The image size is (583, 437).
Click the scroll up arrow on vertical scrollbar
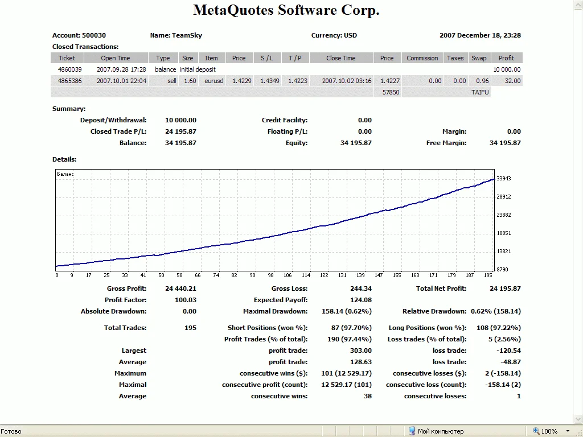pyautogui.click(x=578, y=5)
